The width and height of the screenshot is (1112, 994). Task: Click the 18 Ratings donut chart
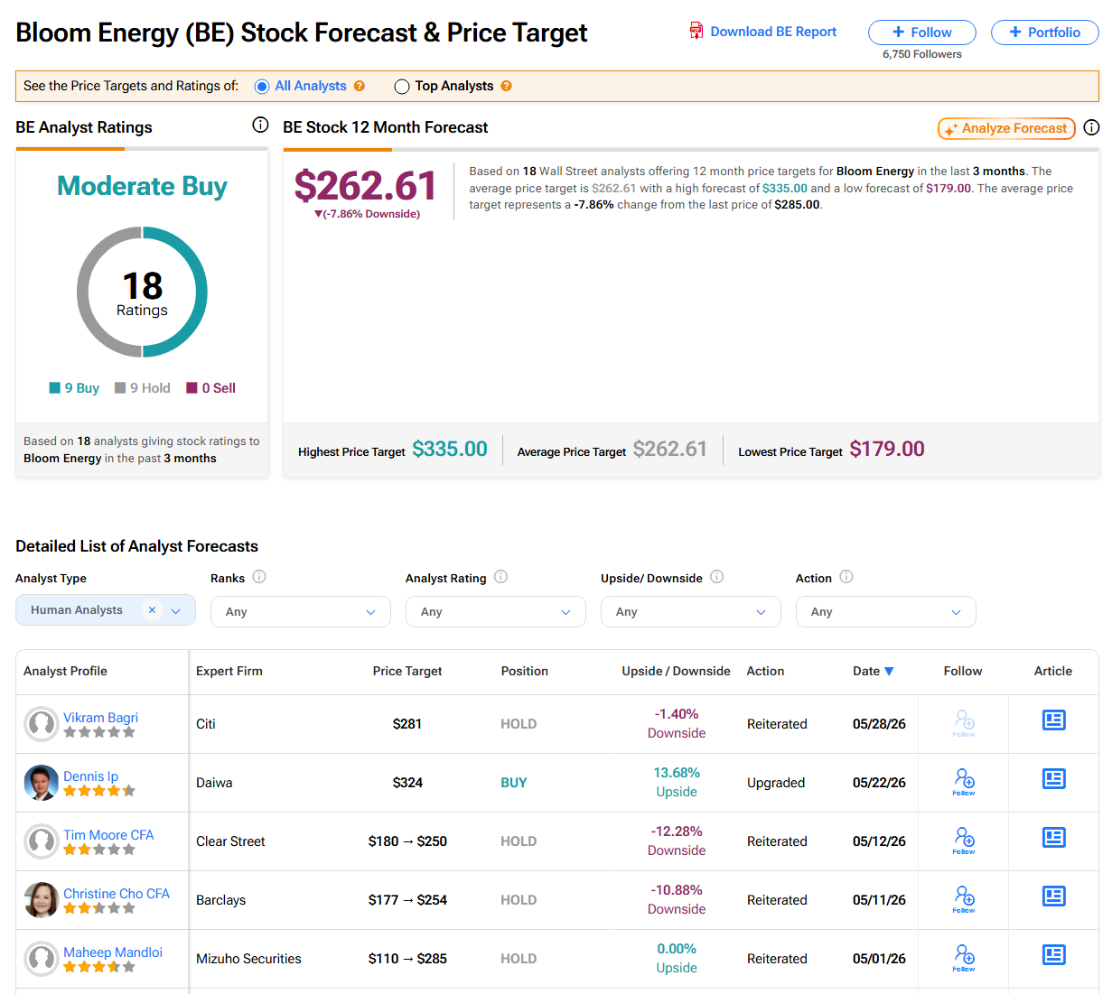(142, 292)
